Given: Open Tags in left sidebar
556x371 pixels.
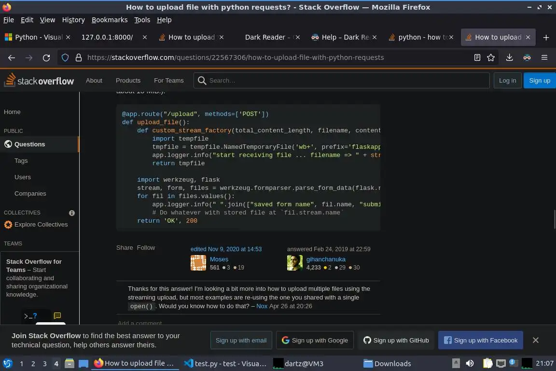Looking at the screenshot, I should [x=21, y=161].
